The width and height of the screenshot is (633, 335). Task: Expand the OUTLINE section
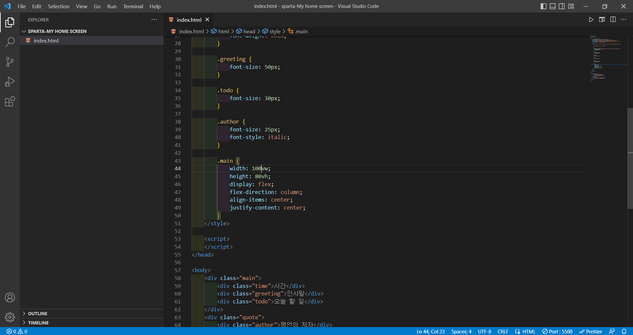tap(92, 314)
